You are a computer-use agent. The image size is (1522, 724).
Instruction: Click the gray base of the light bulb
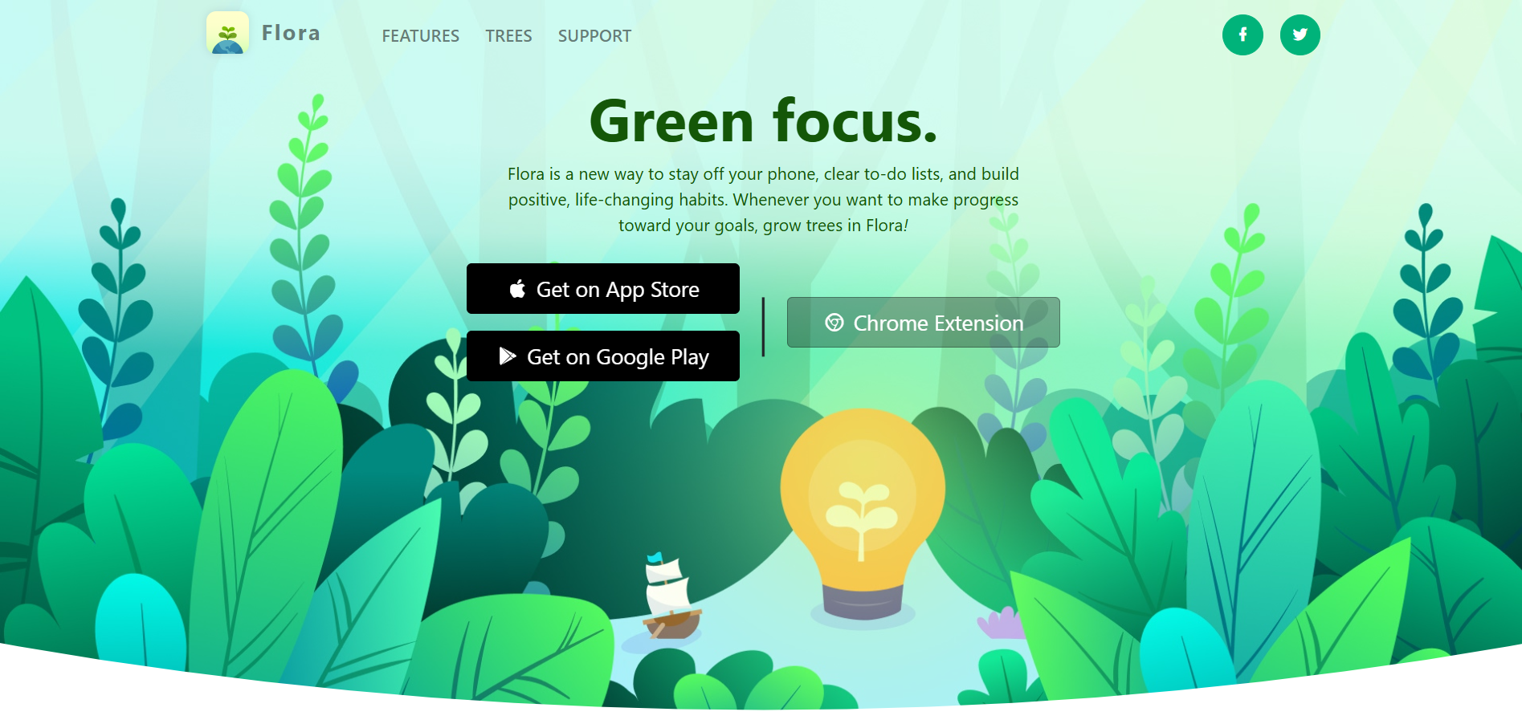coord(863,602)
